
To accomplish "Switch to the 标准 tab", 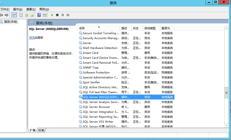I will [41, 130].
